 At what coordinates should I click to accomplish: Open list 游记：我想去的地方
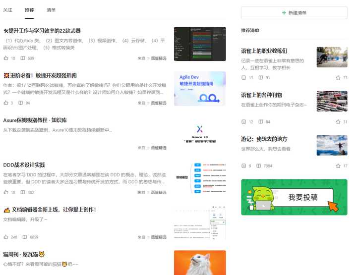pyautogui.click(x=264, y=139)
